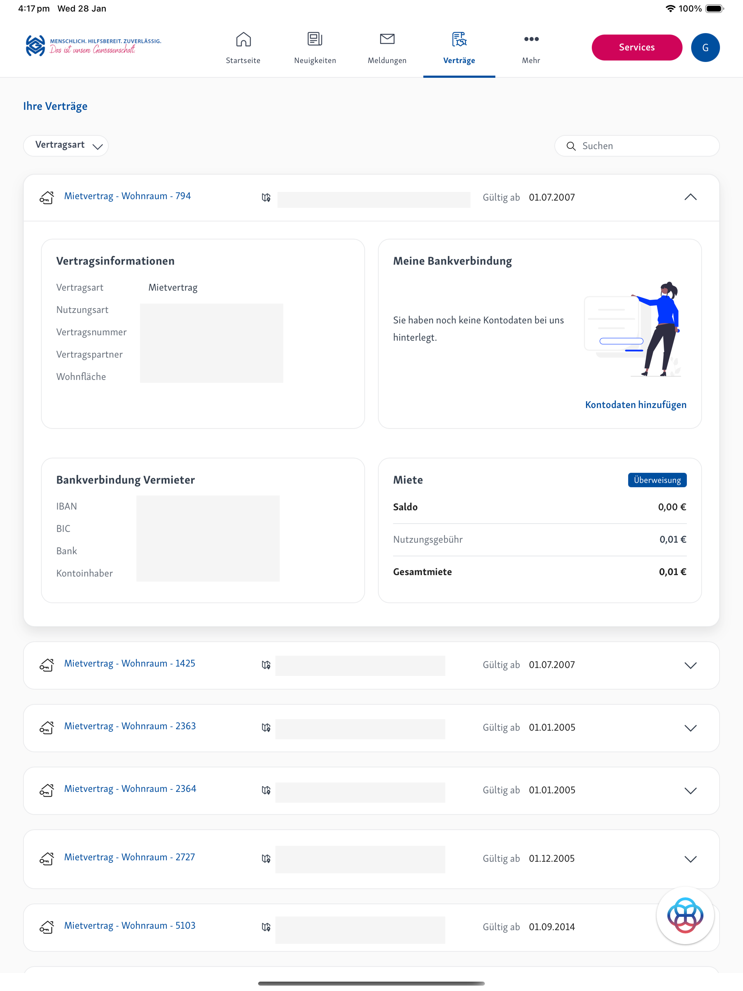743x991 pixels.
Task: Click map marker icon of Wohnraum - 794
Action: click(x=266, y=198)
